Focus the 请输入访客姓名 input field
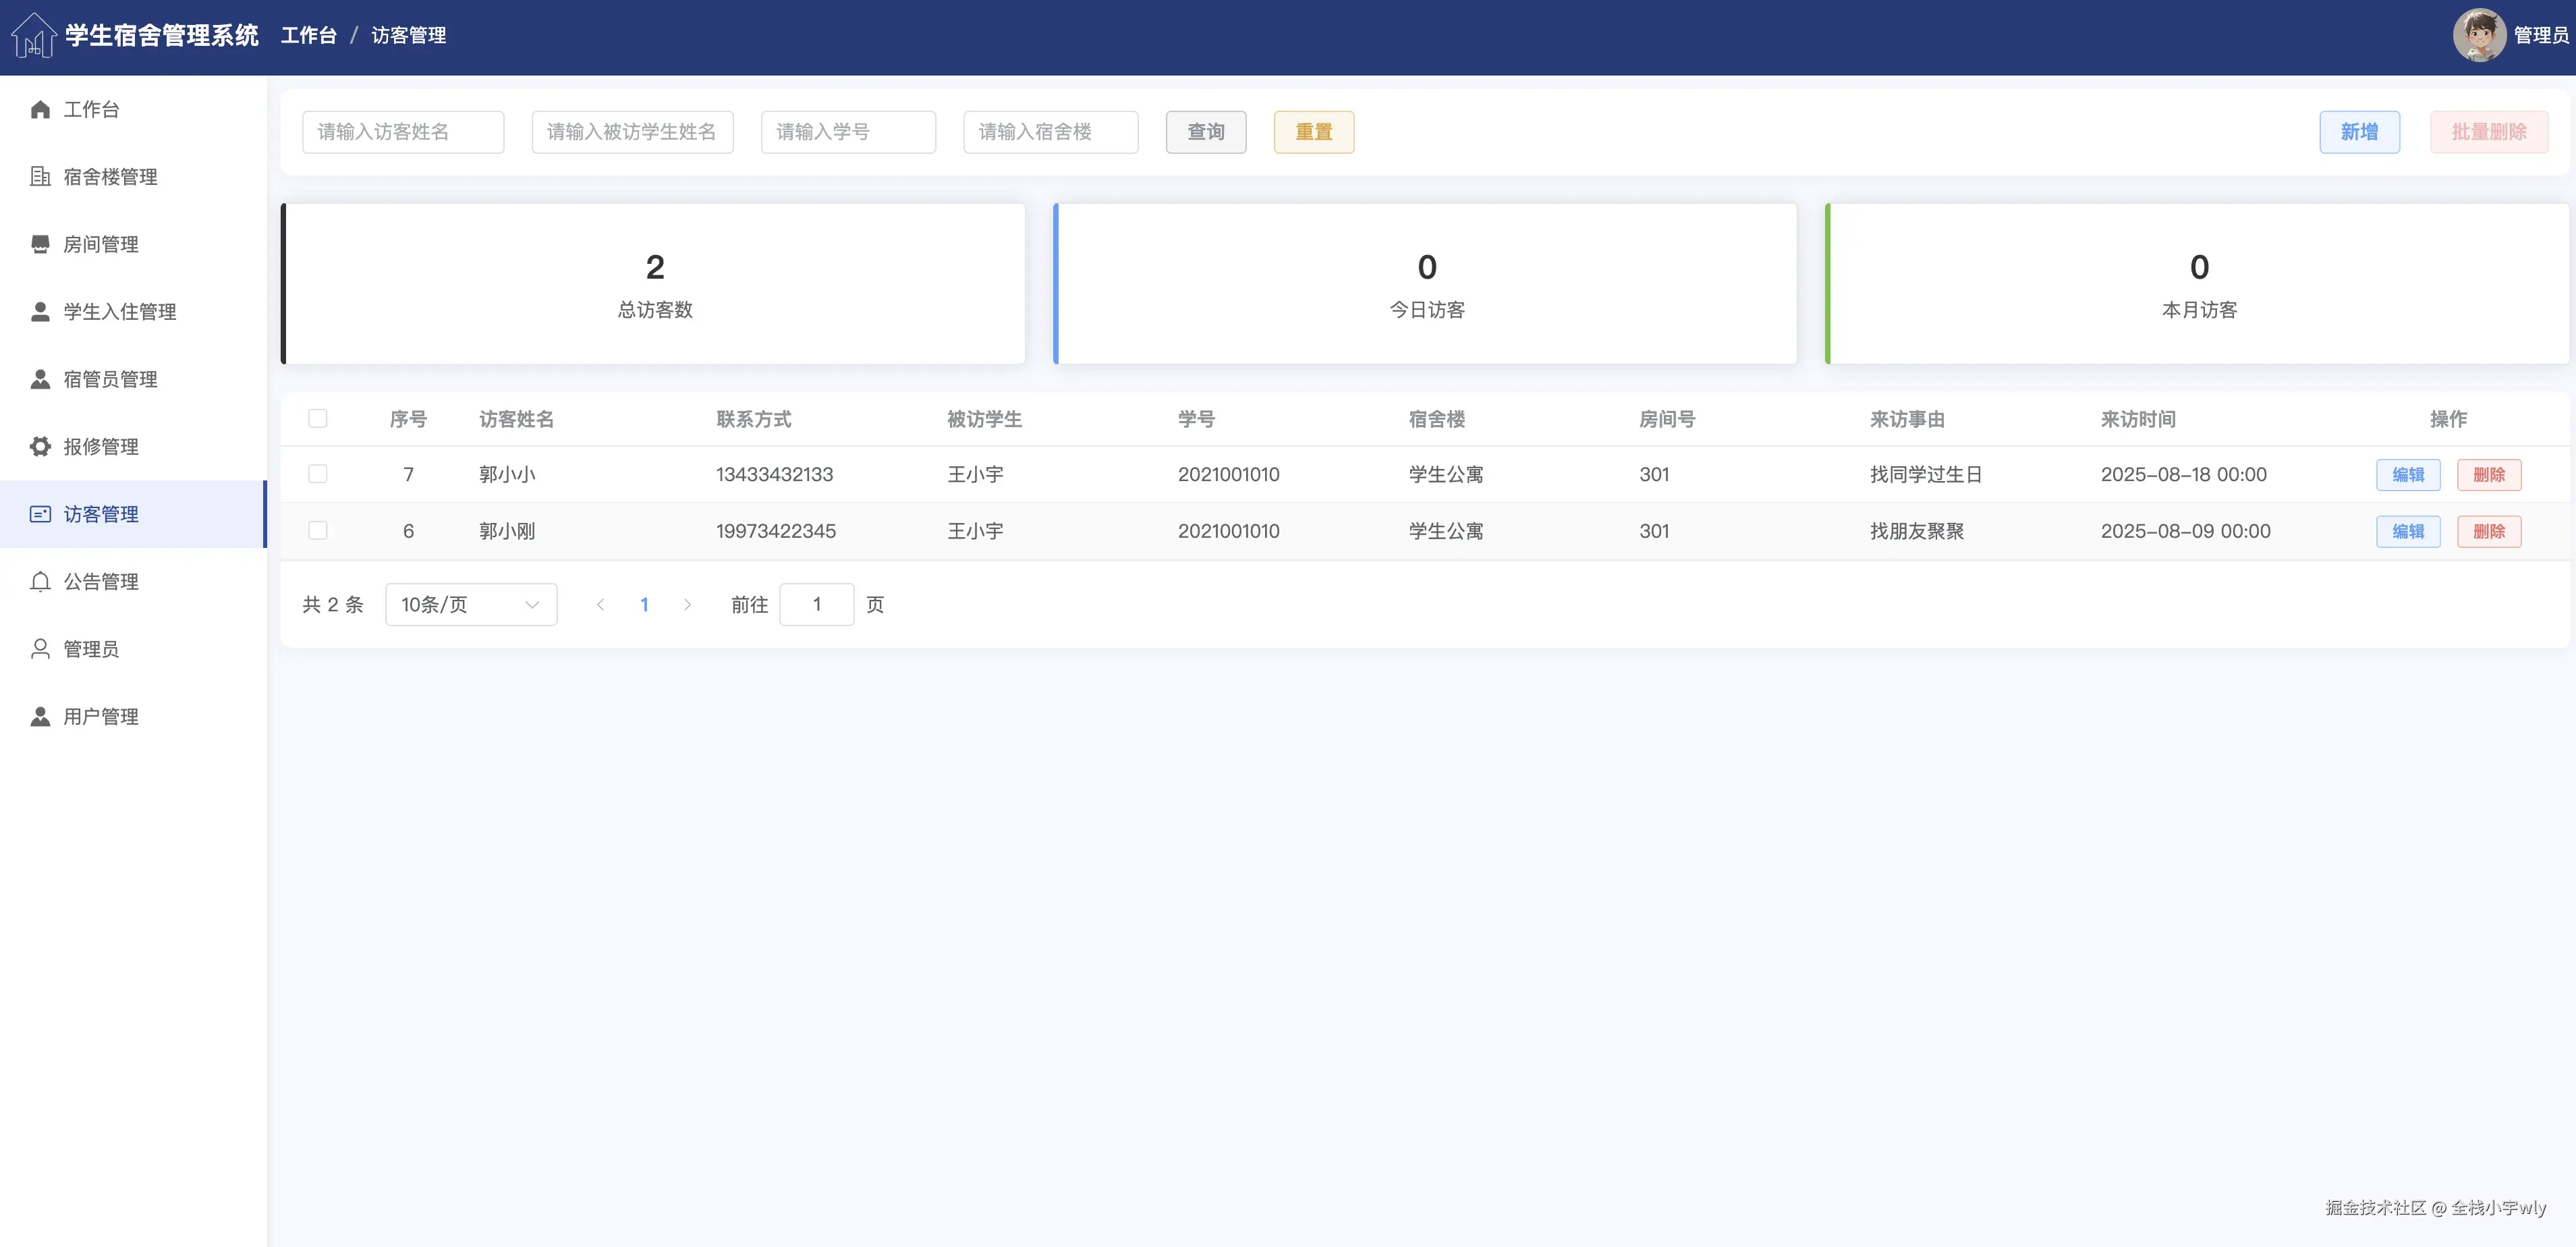Image resolution: width=2576 pixels, height=1247 pixels. [x=403, y=132]
